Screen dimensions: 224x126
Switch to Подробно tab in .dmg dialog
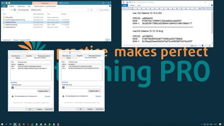click(x=80, y=56)
